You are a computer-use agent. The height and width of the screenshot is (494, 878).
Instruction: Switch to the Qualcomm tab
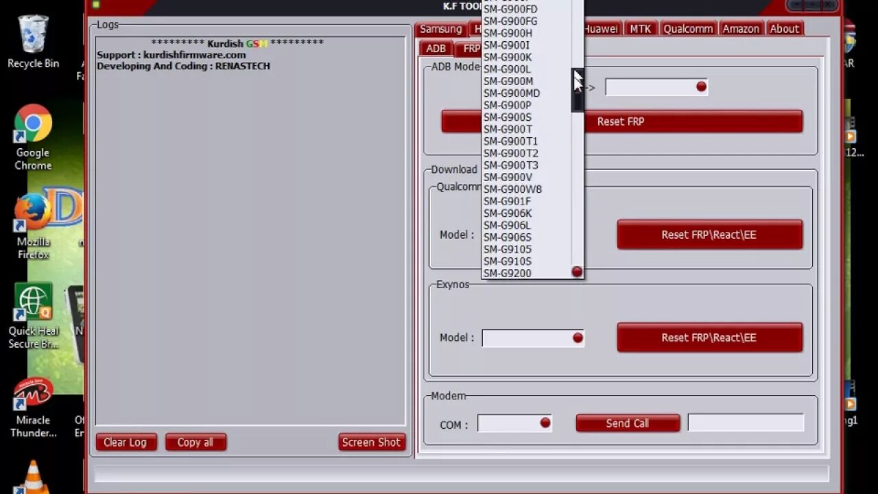click(x=688, y=29)
